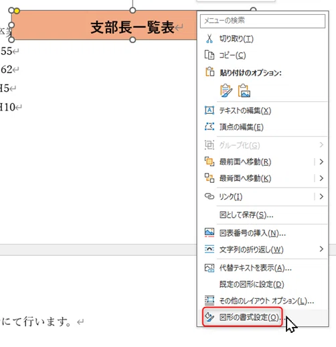Click the document text ending in 55

tap(6, 51)
